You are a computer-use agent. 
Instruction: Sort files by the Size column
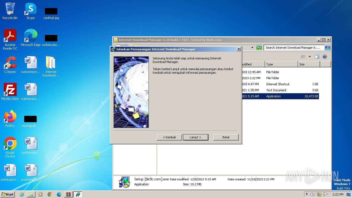[x=309, y=64]
